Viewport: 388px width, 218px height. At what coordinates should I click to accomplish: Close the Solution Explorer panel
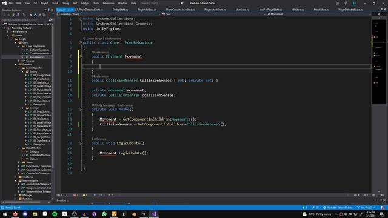point(52,10)
